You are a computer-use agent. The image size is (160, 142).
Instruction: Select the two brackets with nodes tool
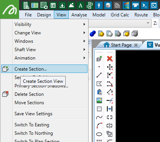tap(110, 117)
